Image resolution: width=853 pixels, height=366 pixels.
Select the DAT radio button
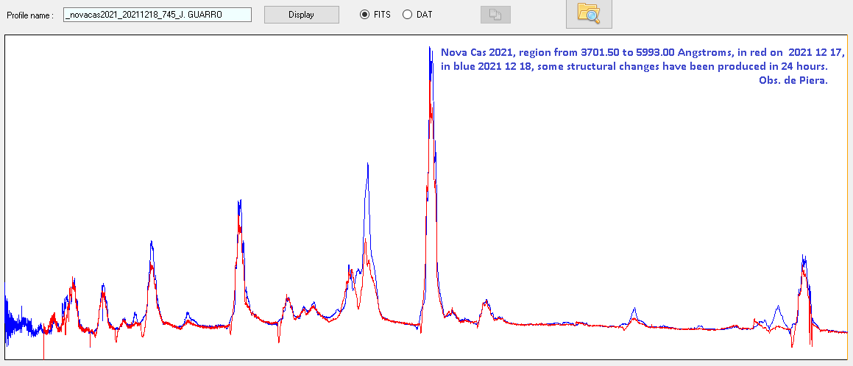coord(407,15)
